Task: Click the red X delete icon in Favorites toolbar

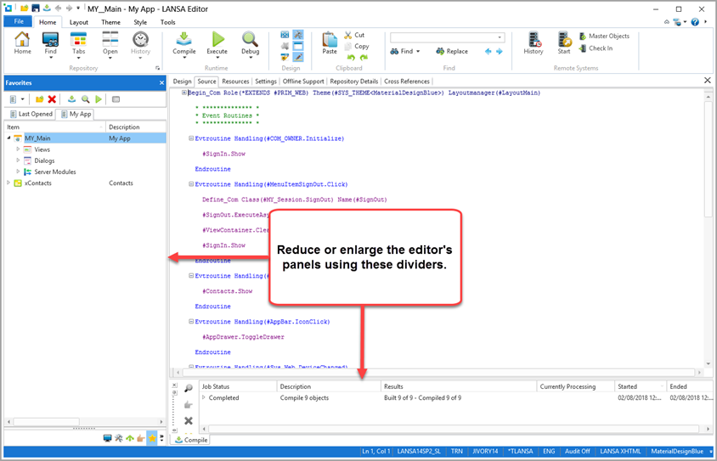Action: (52, 99)
